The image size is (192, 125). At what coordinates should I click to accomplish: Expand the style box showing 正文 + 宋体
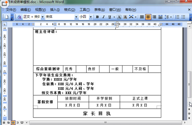tap(43, 17)
